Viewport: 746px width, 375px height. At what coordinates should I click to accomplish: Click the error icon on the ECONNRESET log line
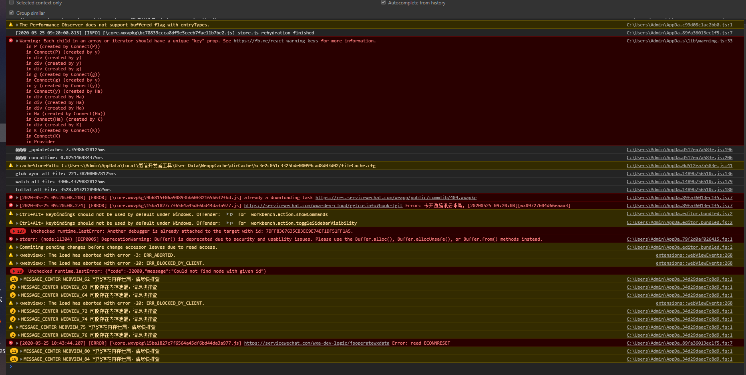[x=11, y=343]
